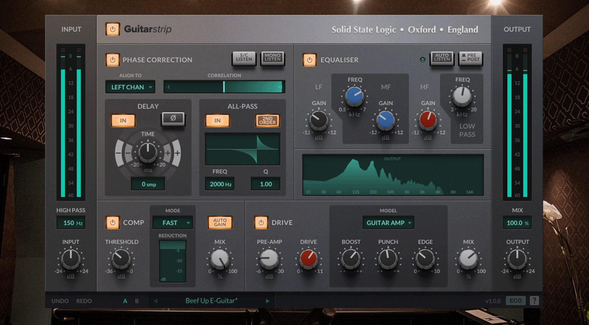This screenshot has width=589, height=325.
Task: Enable the ECO mode button
Action: [x=516, y=301]
